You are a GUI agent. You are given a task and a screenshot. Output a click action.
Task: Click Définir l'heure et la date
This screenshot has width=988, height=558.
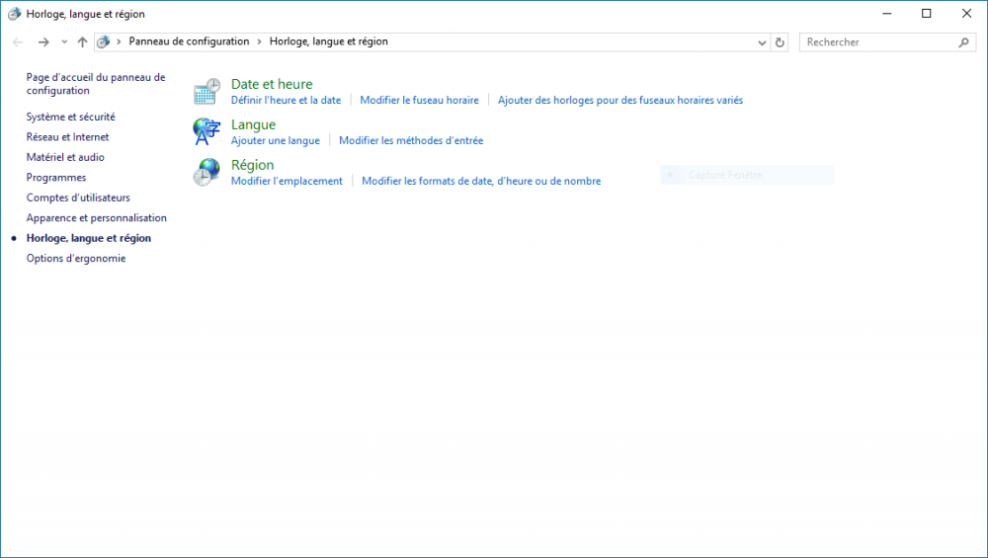pyautogui.click(x=286, y=100)
